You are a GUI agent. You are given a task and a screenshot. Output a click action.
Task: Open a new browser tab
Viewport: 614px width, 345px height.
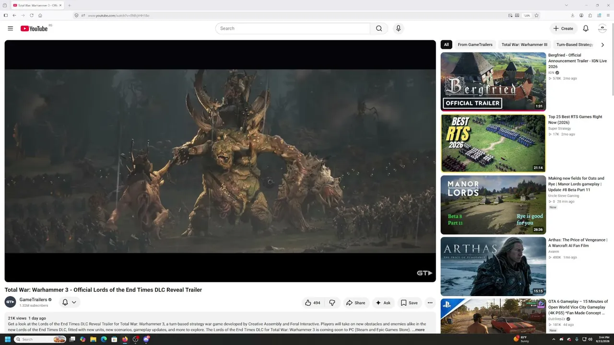[70, 5]
